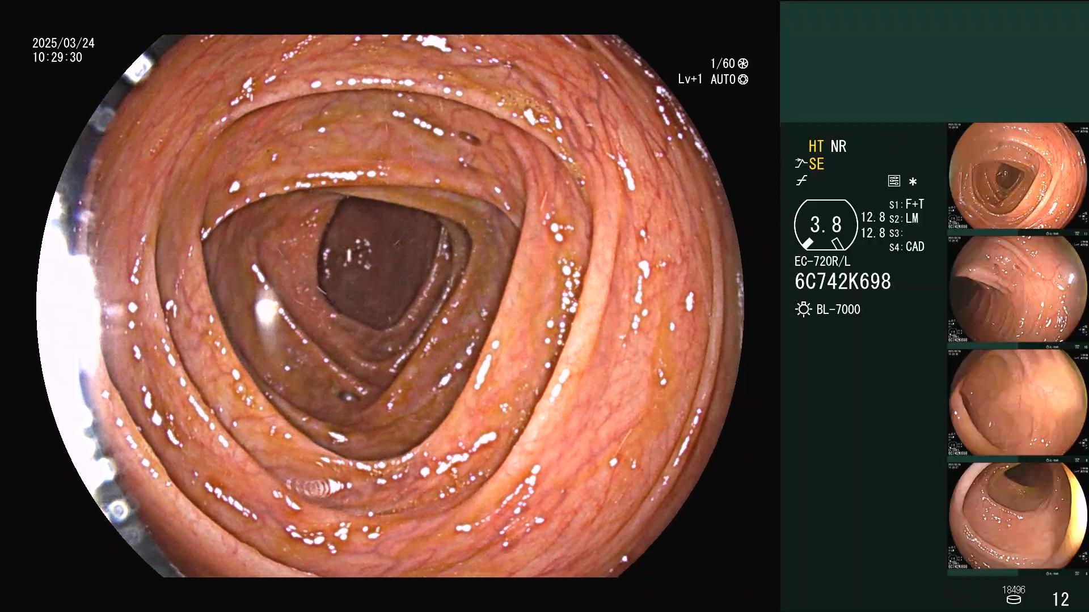Click the scope tip 3.8 diagram
1089x612 pixels.
(826, 225)
